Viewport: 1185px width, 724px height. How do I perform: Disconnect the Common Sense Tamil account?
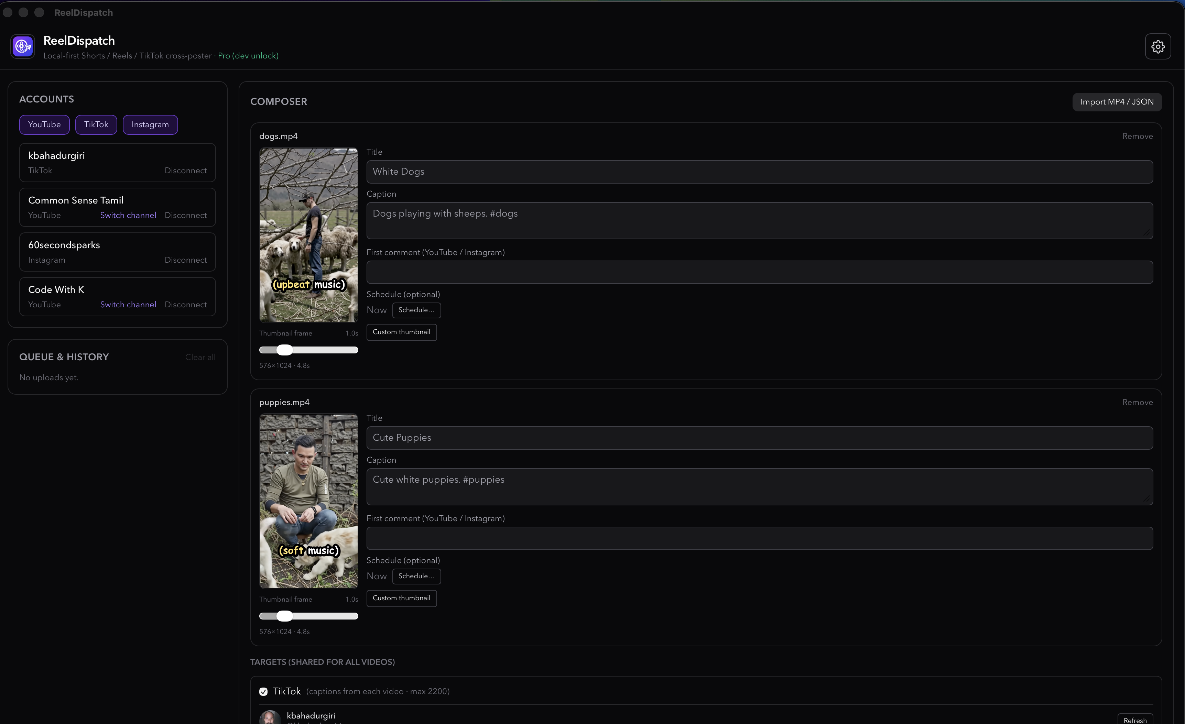click(x=186, y=215)
